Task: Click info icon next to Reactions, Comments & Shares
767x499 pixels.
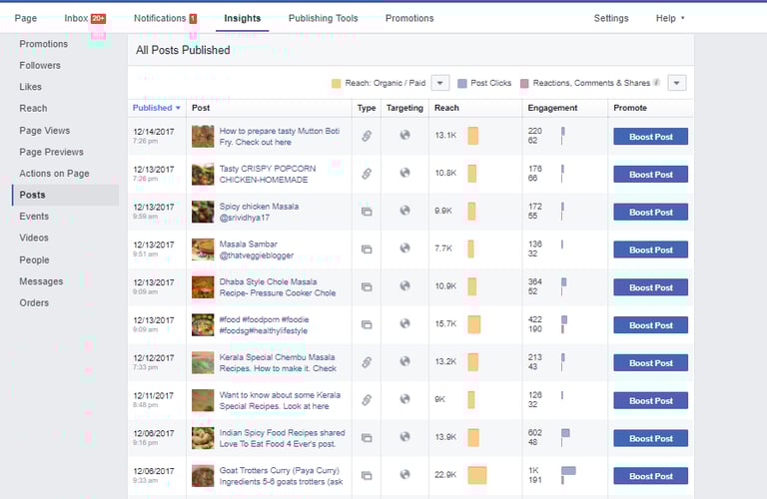Action: click(x=656, y=82)
